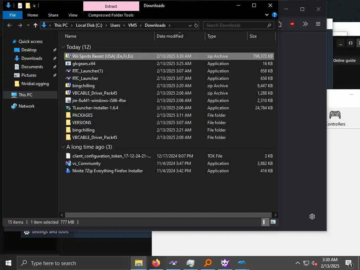Switch to details view layout button

265,222
